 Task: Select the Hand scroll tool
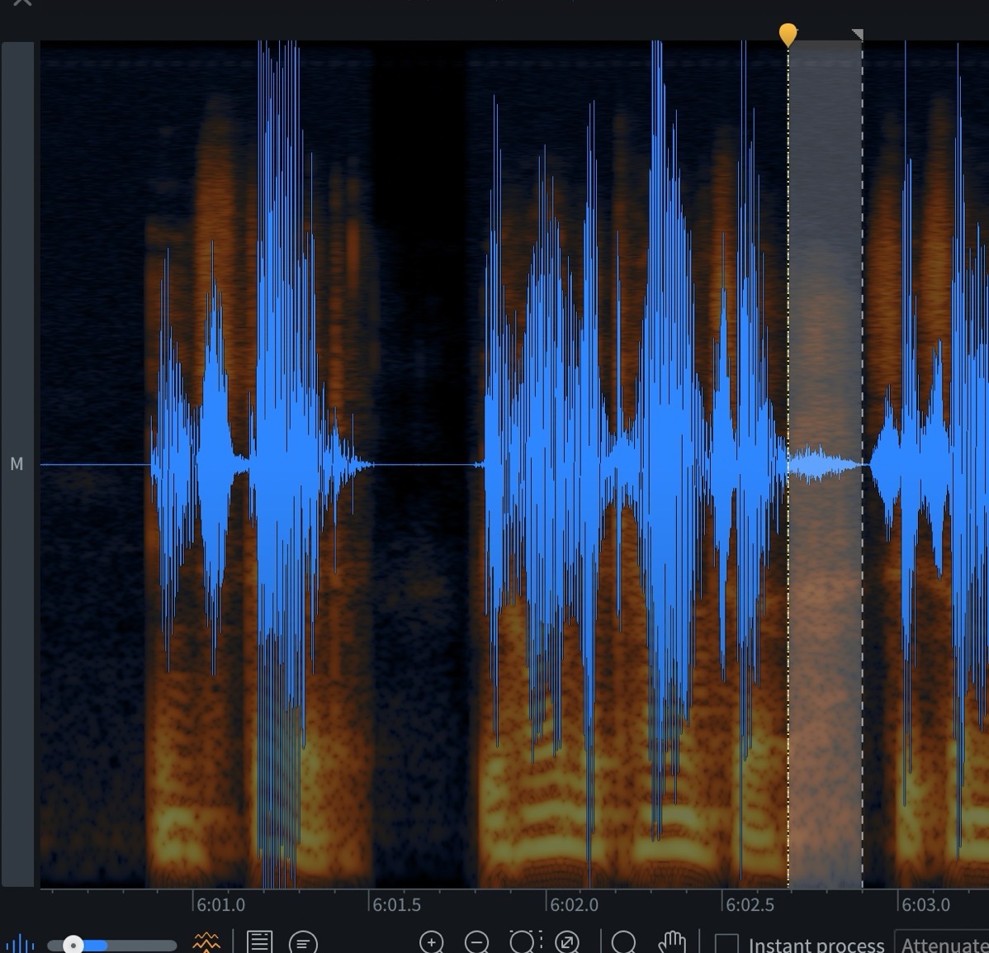point(673,941)
